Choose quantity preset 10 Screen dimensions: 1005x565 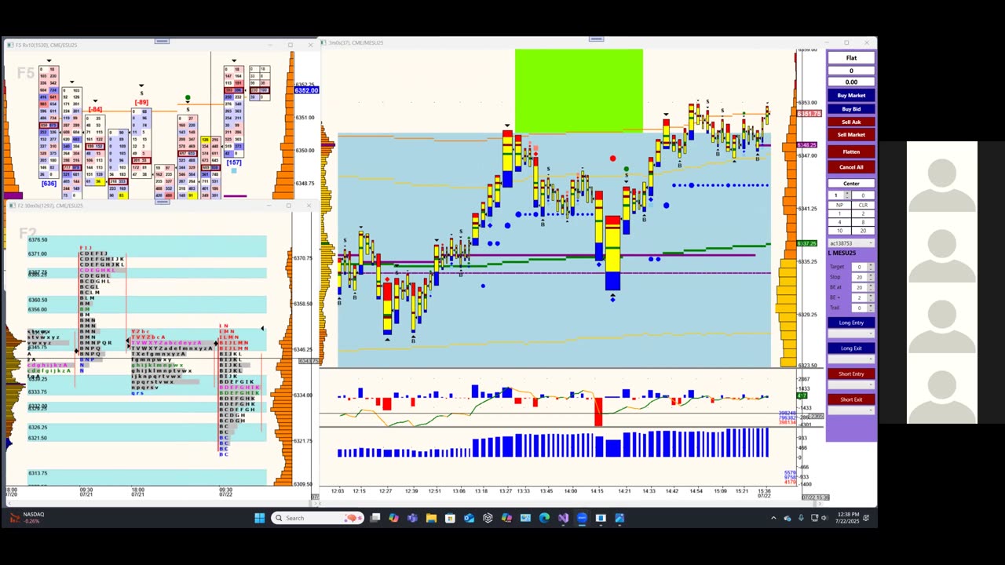tap(839, 231)
